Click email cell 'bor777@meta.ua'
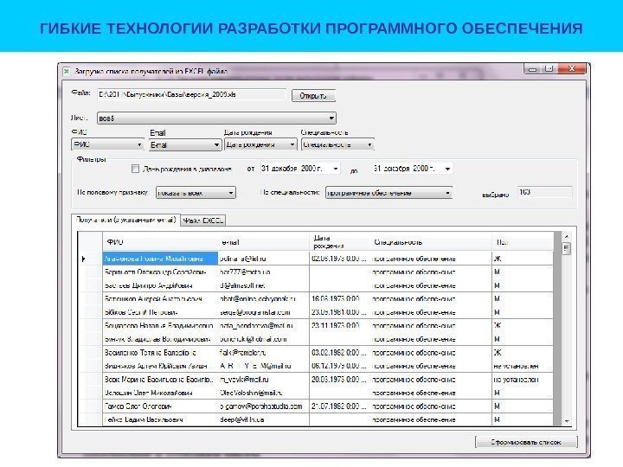Image resolution: width=623 pixels, height=467 pixels. [x=263, y=272]
